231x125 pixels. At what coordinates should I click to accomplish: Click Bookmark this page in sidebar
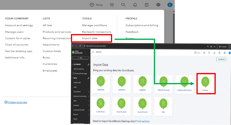click(x=80, y=74)
